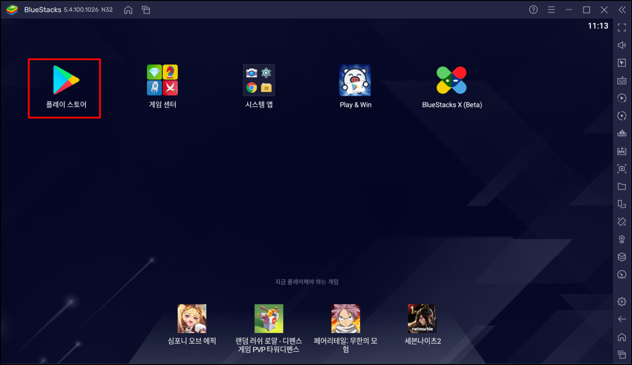
Task: Maximize the BlueStacks window
Action: (x=586, y=10)
